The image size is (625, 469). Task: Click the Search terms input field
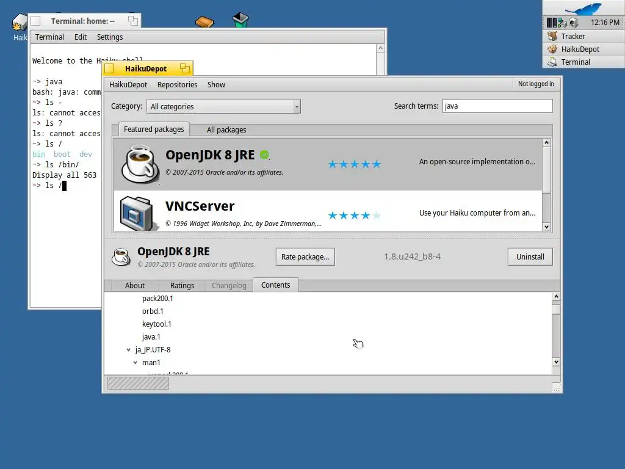click(497, 106)
